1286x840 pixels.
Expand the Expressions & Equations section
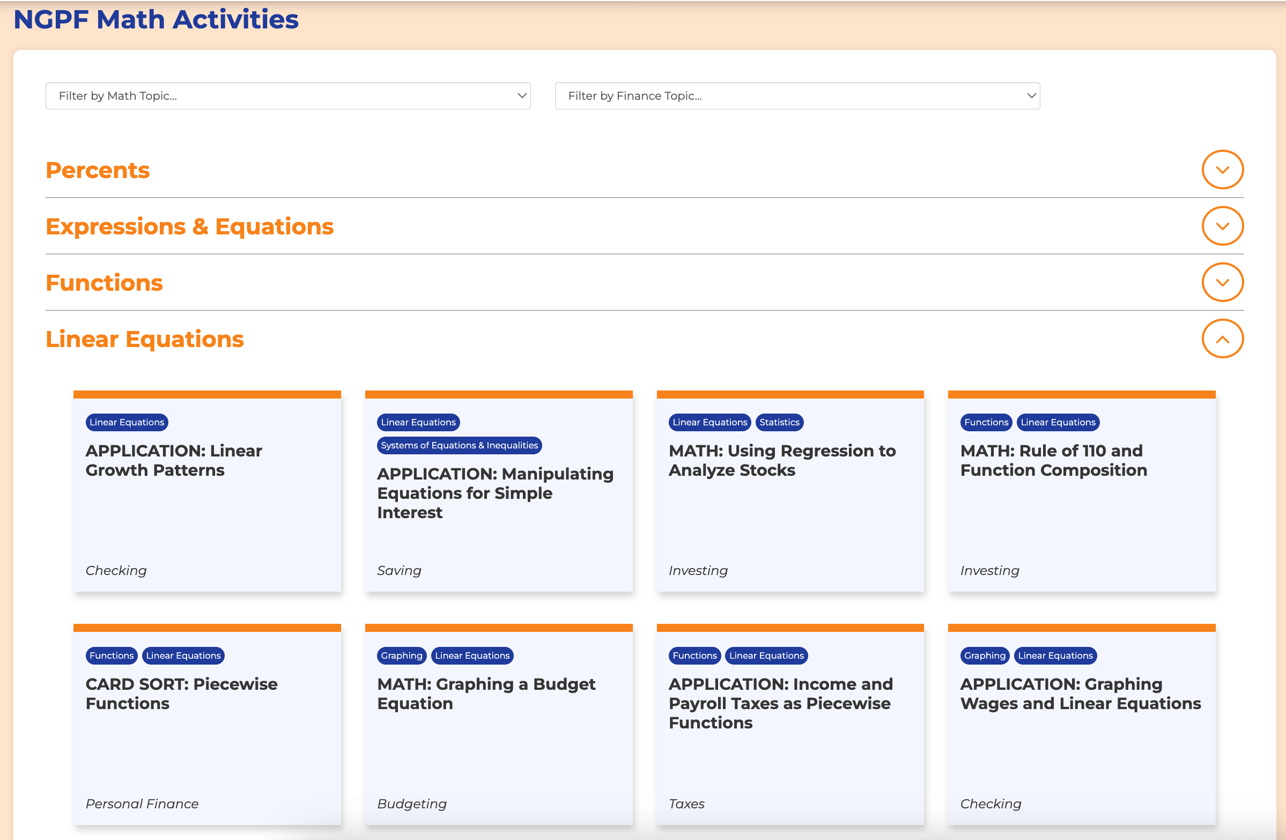(x=1222, y=226)
